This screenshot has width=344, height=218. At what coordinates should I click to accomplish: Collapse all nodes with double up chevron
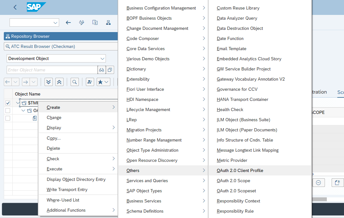59,82
